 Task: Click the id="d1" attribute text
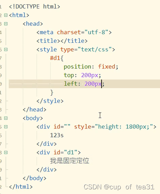pyautogui.click(x=65, y=153)
